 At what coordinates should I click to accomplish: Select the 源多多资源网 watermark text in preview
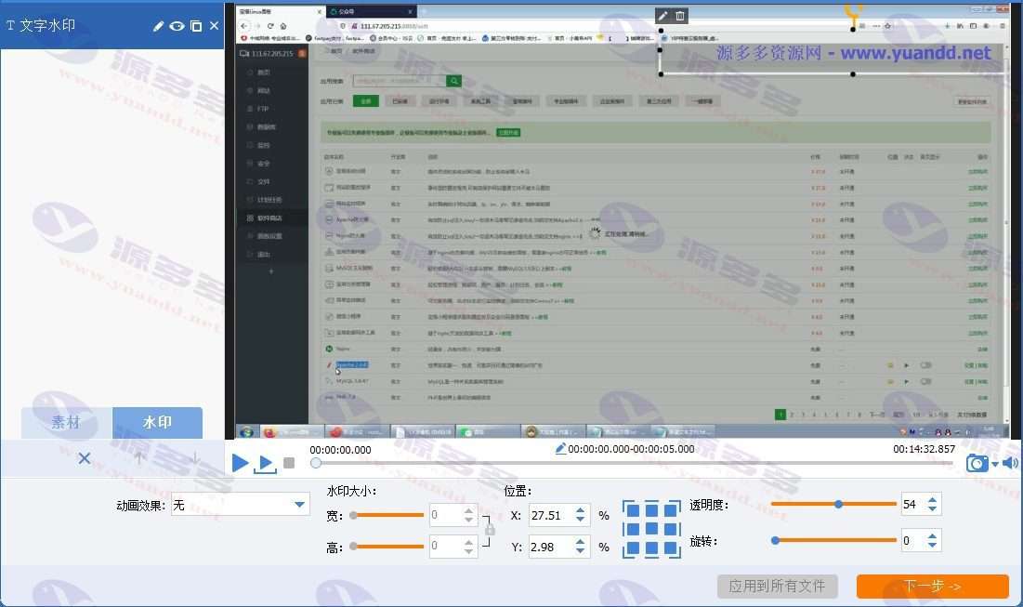pos(853,53)
